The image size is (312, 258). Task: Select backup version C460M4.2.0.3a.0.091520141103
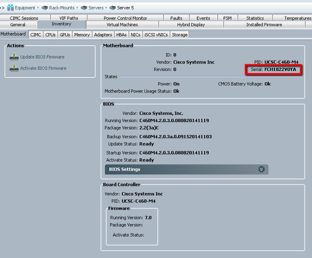pyautogui.click(x=175, y=136)
